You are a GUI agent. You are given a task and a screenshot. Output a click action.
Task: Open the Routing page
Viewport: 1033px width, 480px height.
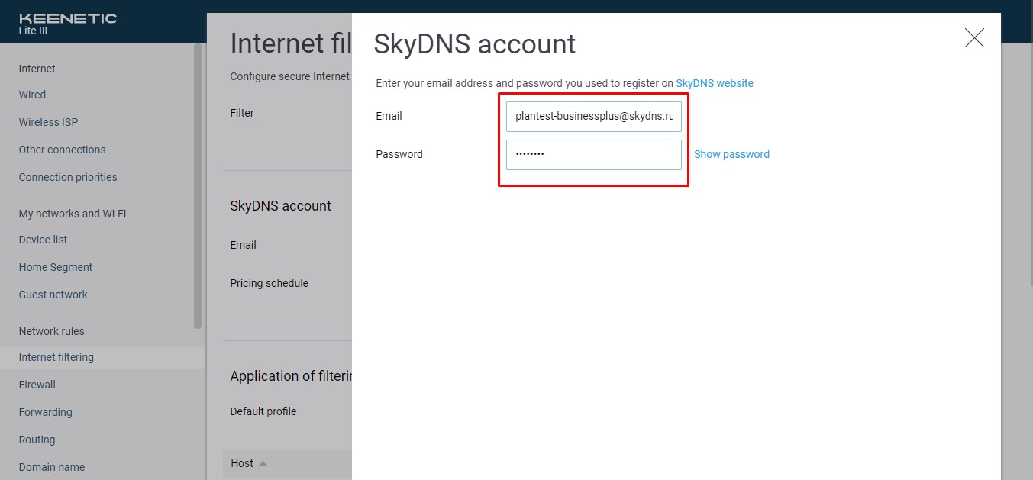(37, 440)
